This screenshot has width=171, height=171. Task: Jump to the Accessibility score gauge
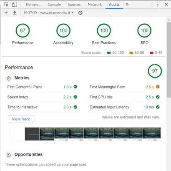click(63, 30)
